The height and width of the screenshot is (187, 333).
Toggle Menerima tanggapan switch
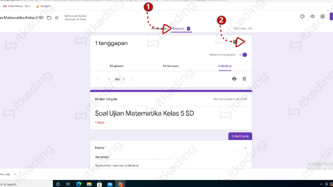(243, 55)
